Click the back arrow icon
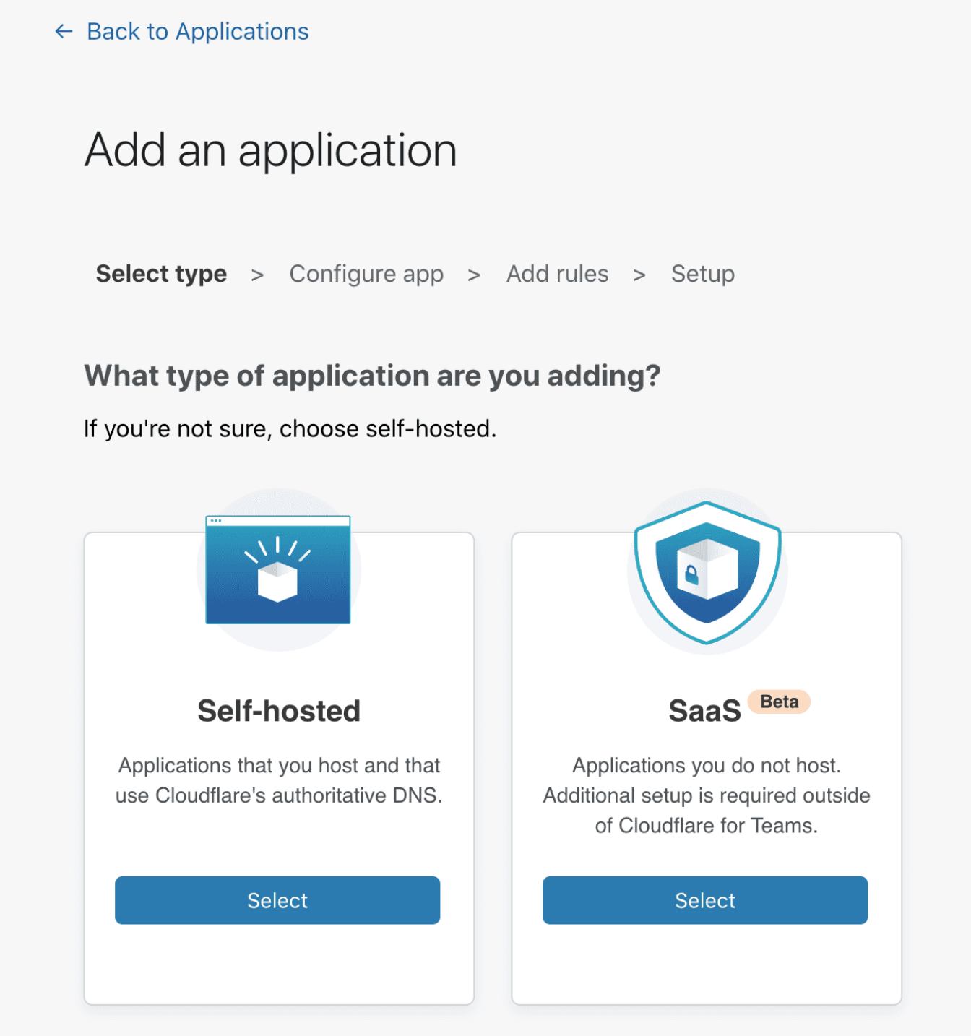The image size is (971, 1036). (x=62, y=31)
